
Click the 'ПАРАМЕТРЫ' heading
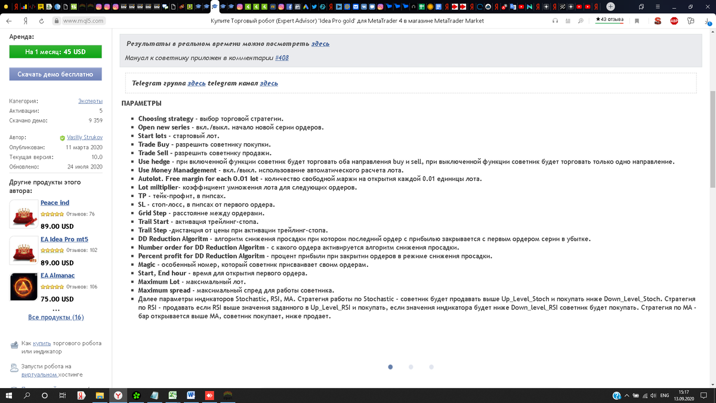point(141,103)
